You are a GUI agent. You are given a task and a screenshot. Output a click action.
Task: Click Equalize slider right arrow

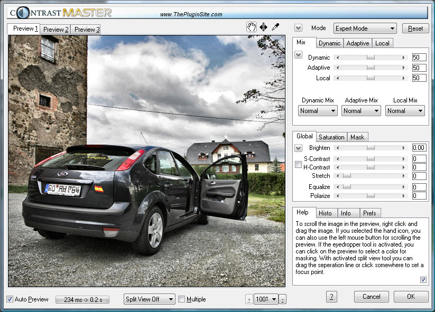coord(404,187)
